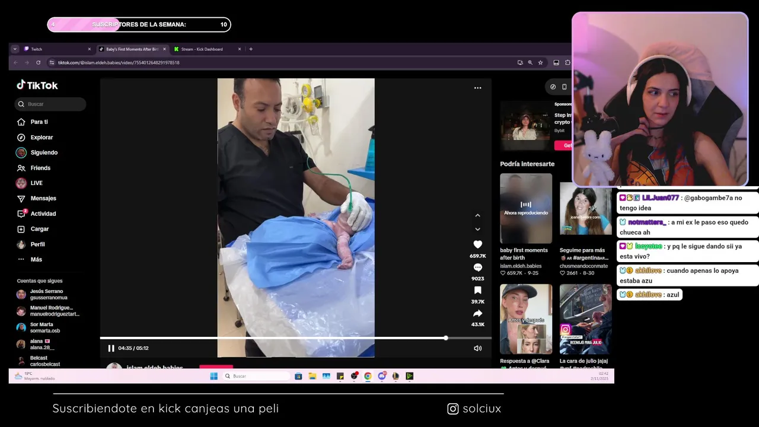
Task: Focus the TikTok Buscar search field
Action: pos(50,104)
